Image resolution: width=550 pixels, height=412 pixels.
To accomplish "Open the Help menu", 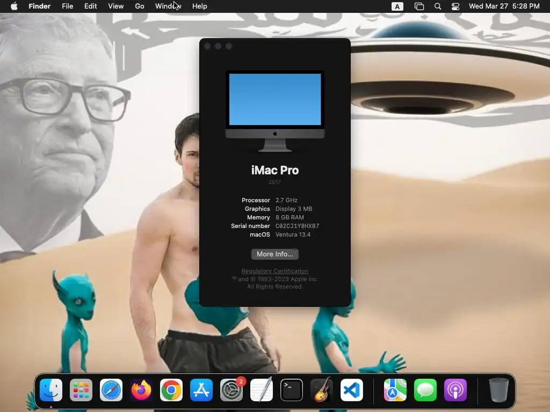I will 200,6.
